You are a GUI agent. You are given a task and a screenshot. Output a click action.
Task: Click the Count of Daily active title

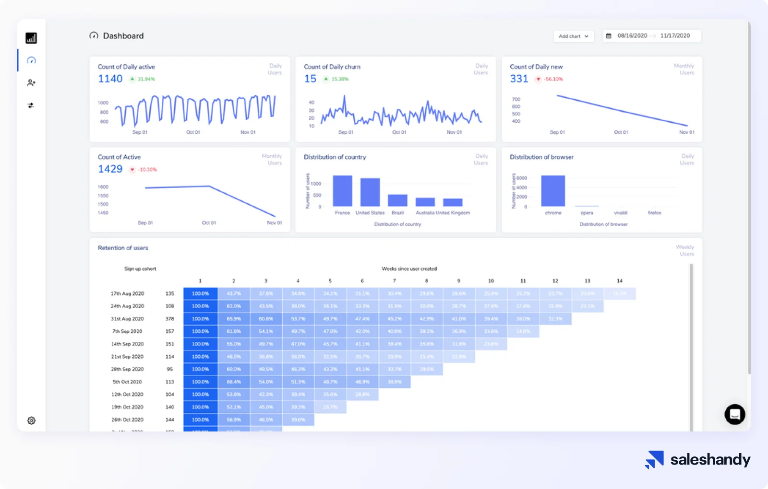tap(126, 67)
